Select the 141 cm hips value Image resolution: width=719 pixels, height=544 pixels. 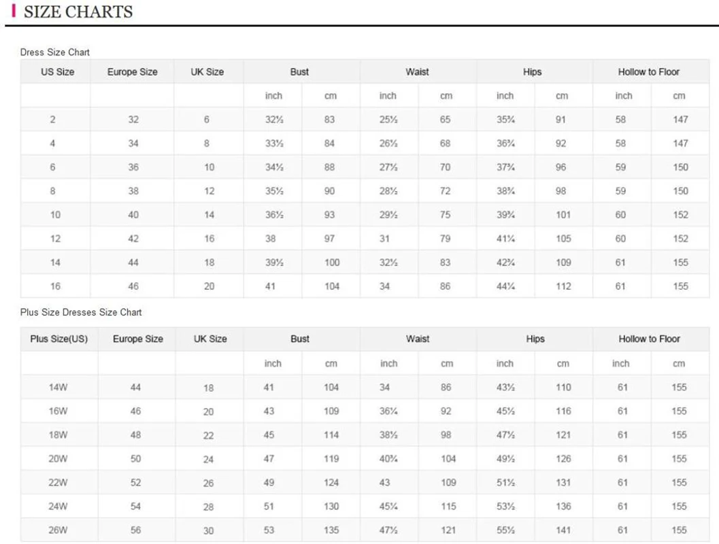(563, 530)
